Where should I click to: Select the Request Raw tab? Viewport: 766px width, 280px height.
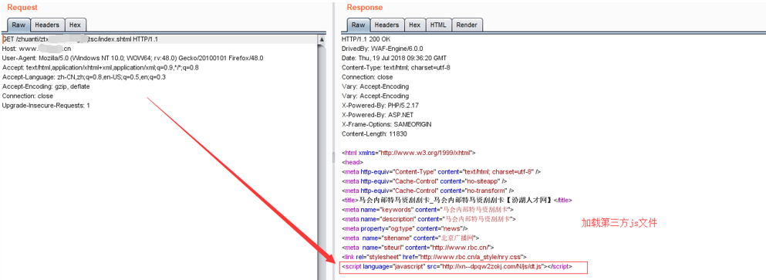(19, 25)
